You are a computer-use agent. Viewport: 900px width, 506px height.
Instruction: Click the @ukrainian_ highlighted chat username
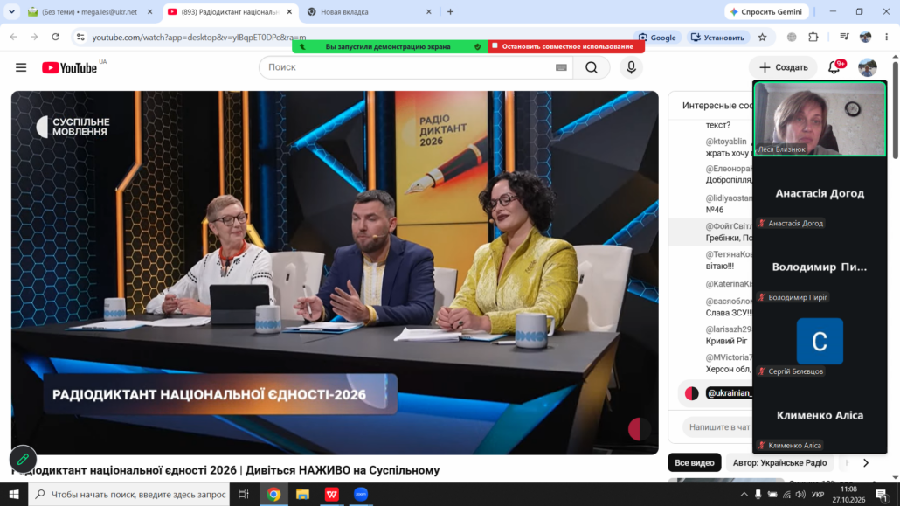729,393
